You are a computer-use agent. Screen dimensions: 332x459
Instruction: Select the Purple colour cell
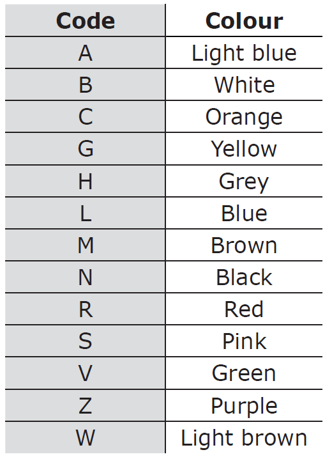tap(244, 406)
